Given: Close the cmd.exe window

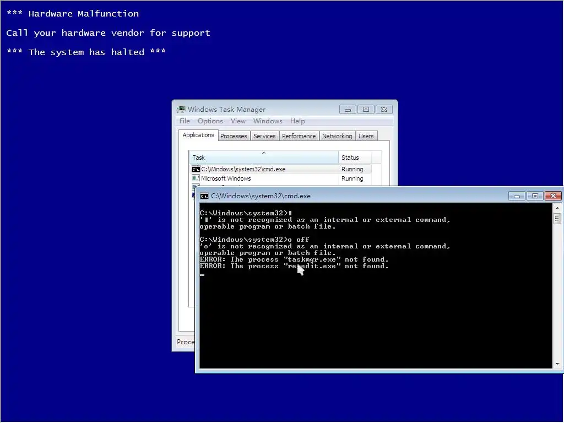Looking at the screenshot, I should 553,196.
